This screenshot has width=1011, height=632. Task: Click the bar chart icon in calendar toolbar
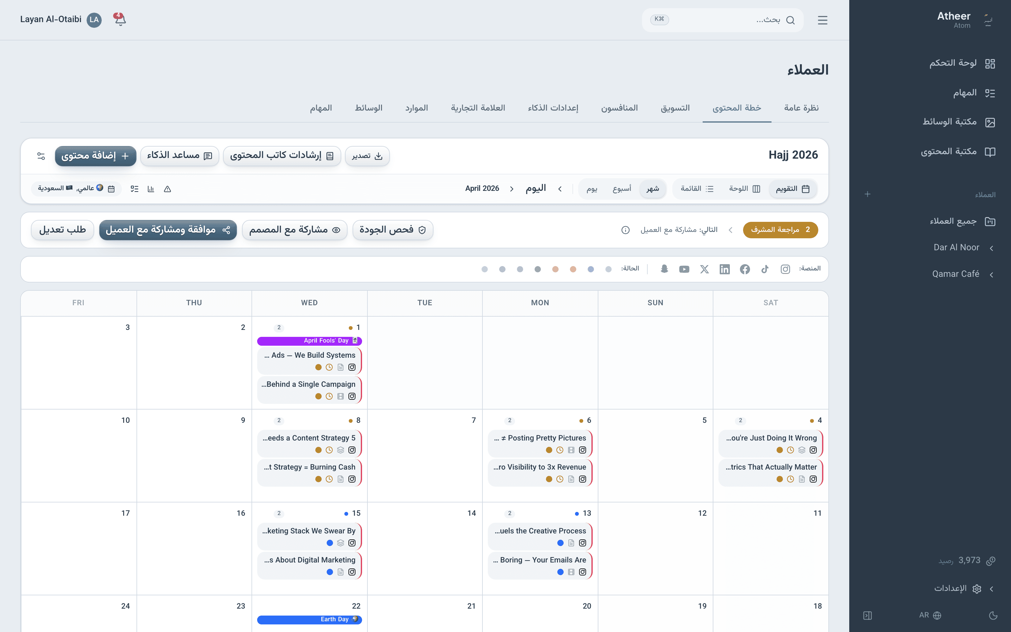[x=151, y=189]
